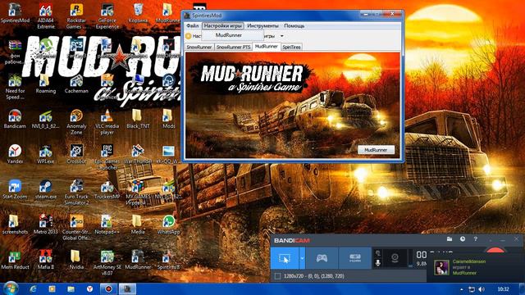Select the Crossout desktop icon
The width and height of the screenshot is (525, 295).
[x=76, y=154]
